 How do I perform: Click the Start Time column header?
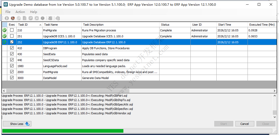point(232,25)
